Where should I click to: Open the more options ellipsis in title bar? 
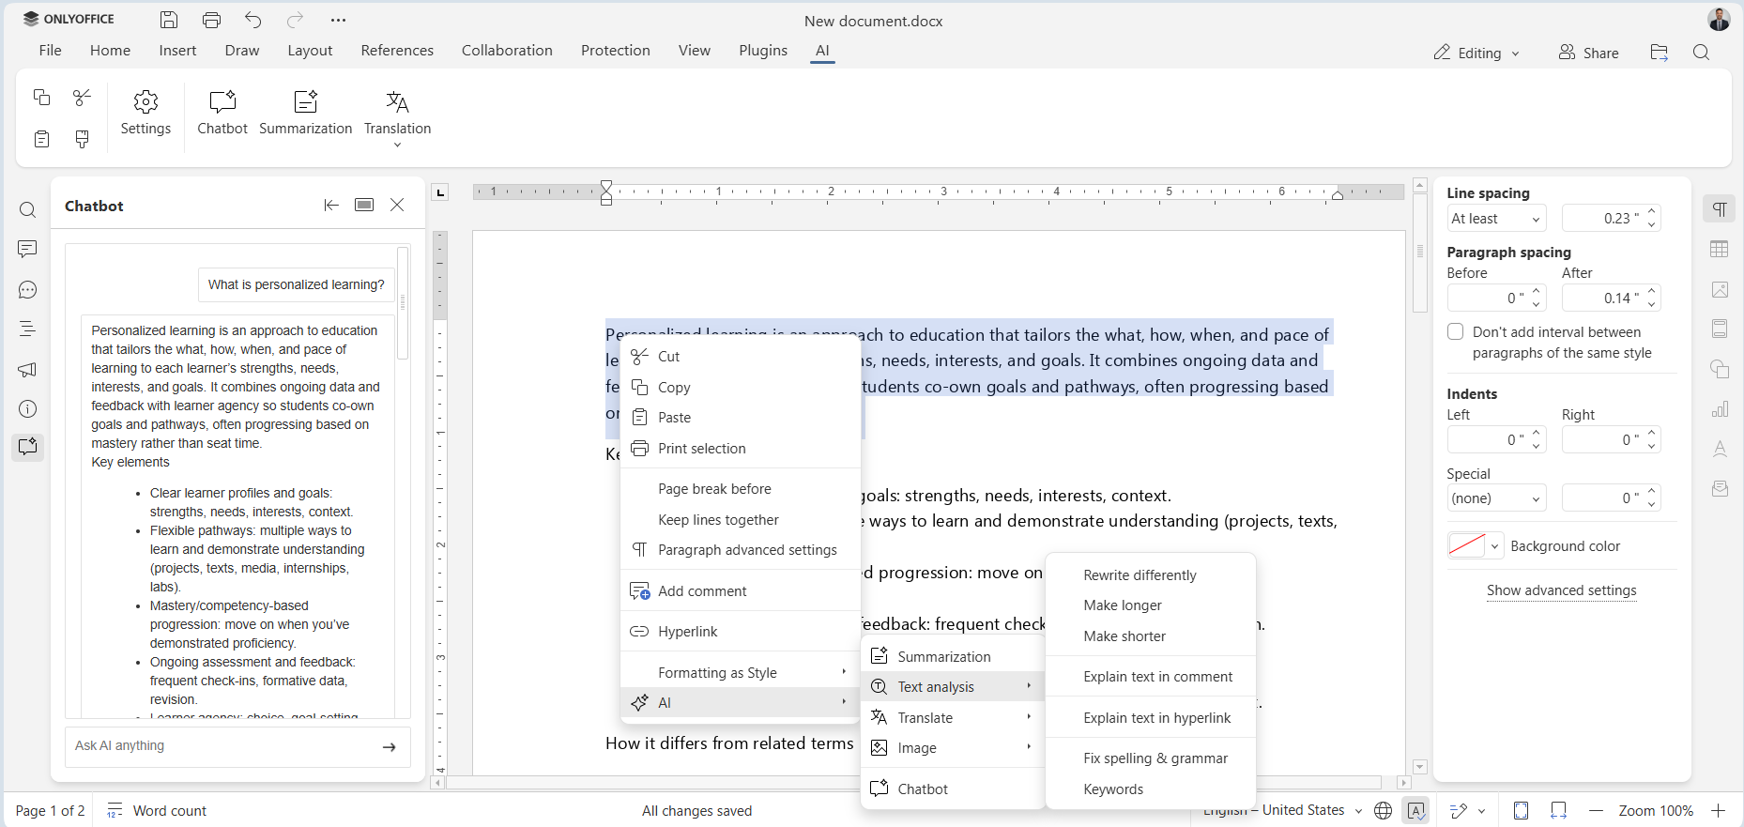pos(339,20)
